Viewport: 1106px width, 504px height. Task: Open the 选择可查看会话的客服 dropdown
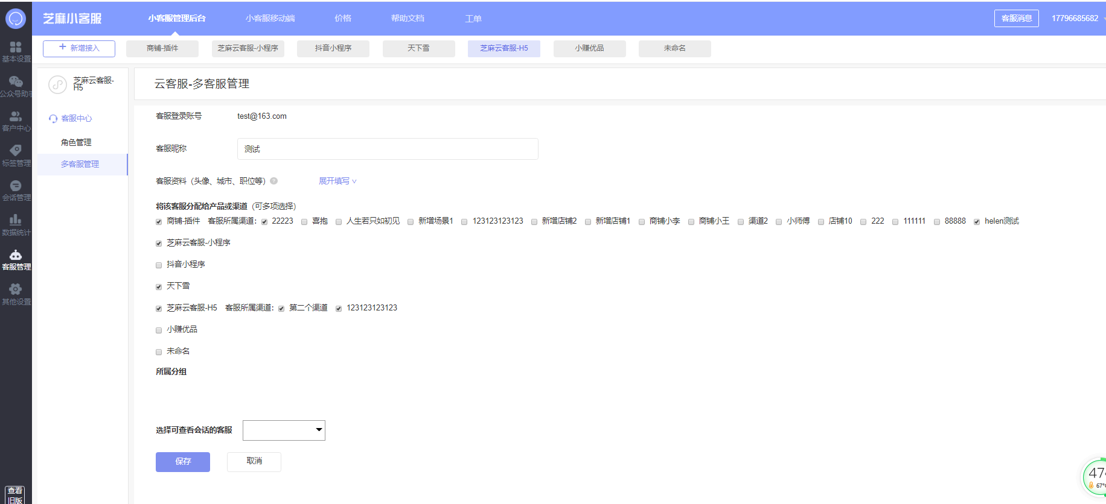(x=284, y=430)
